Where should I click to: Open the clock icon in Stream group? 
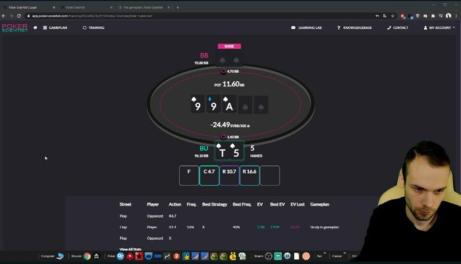coord(287,256)
